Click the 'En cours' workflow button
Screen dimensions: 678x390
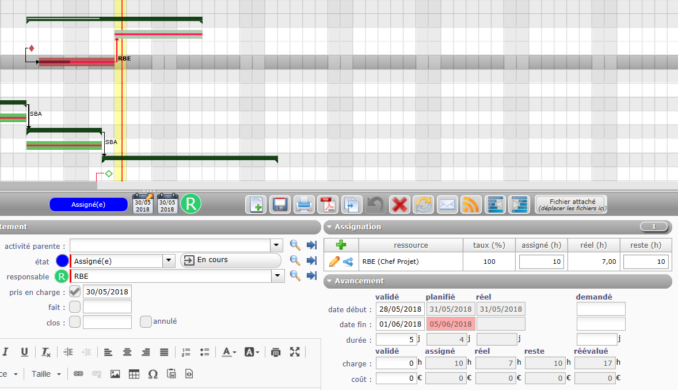coord(230,260)
